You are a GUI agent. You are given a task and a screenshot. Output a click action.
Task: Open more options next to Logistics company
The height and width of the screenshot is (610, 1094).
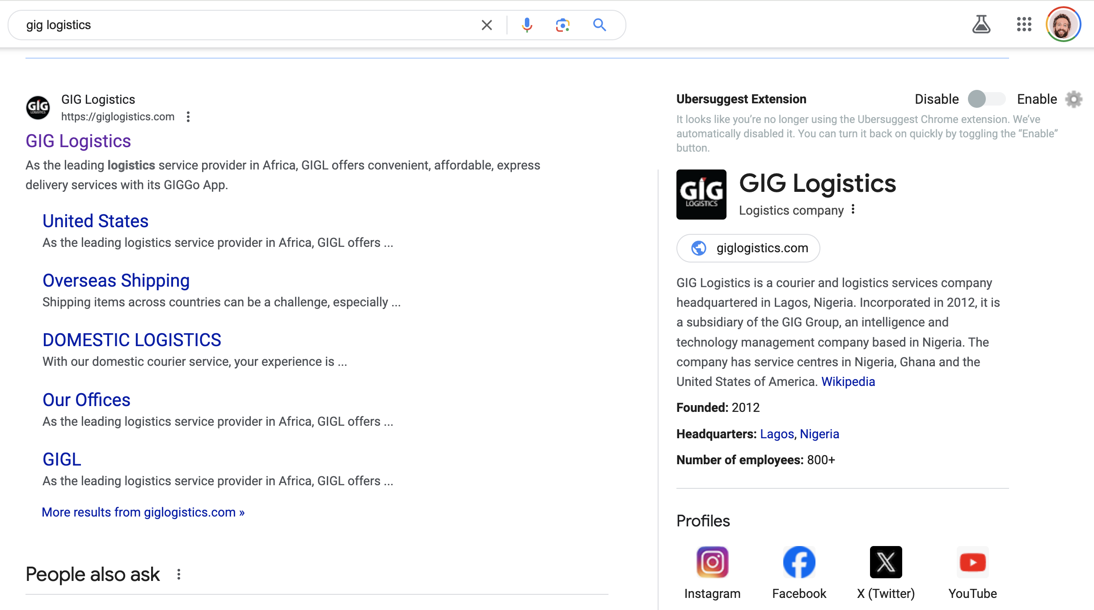point(853,209)
